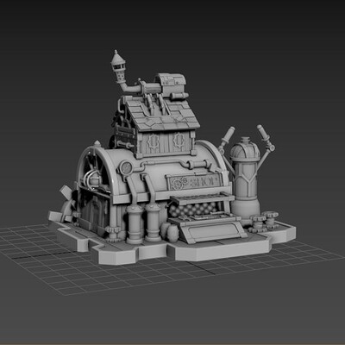Click the round pots beside the counter
This screenshot has width=345, height=345.
[x=169, y=231]
